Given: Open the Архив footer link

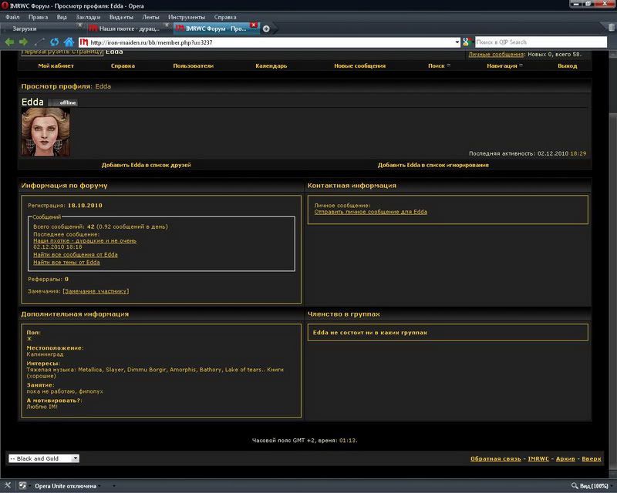Looking at the screenshot, I should (x=565, y=458).
